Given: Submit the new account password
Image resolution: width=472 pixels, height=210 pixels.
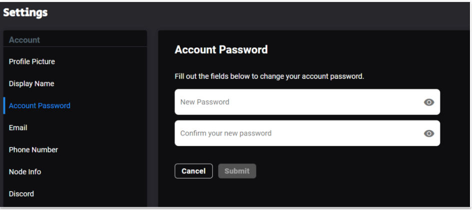Looking at the screenshot, I should point(237,171).
